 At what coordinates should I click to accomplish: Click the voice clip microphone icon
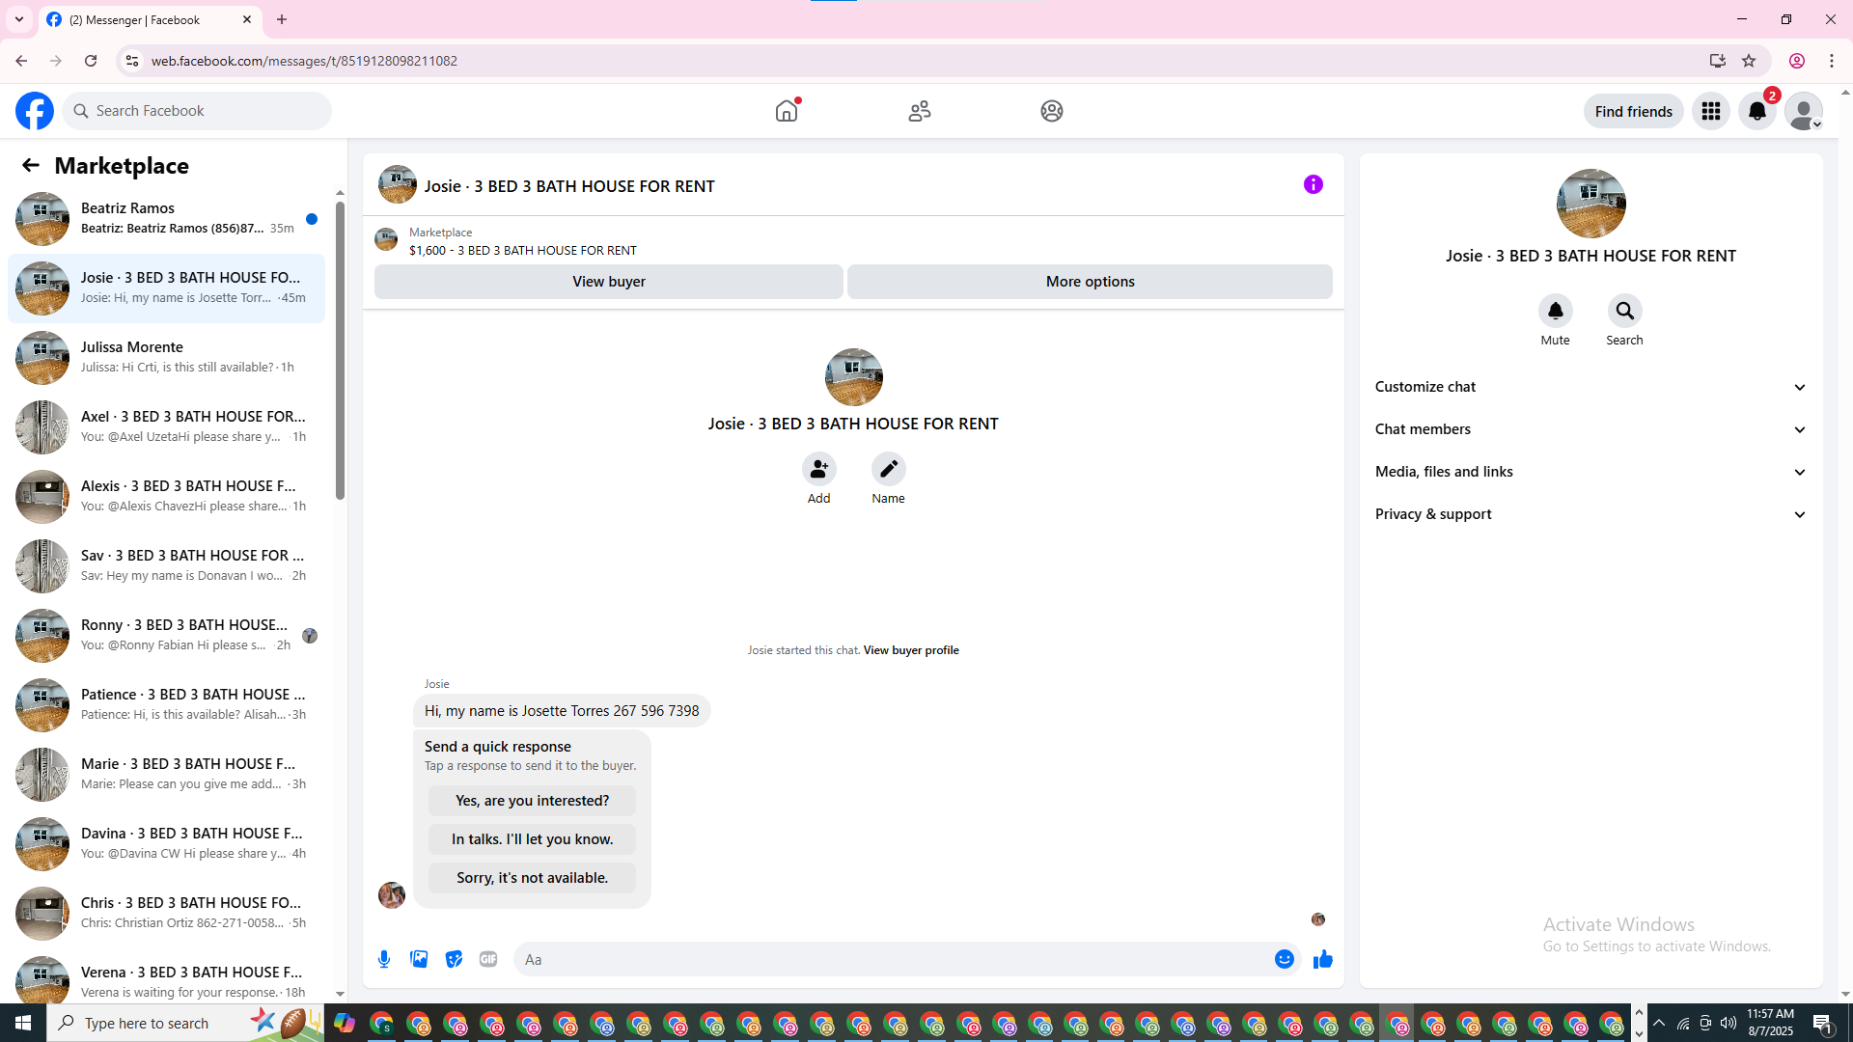[384, 959]
